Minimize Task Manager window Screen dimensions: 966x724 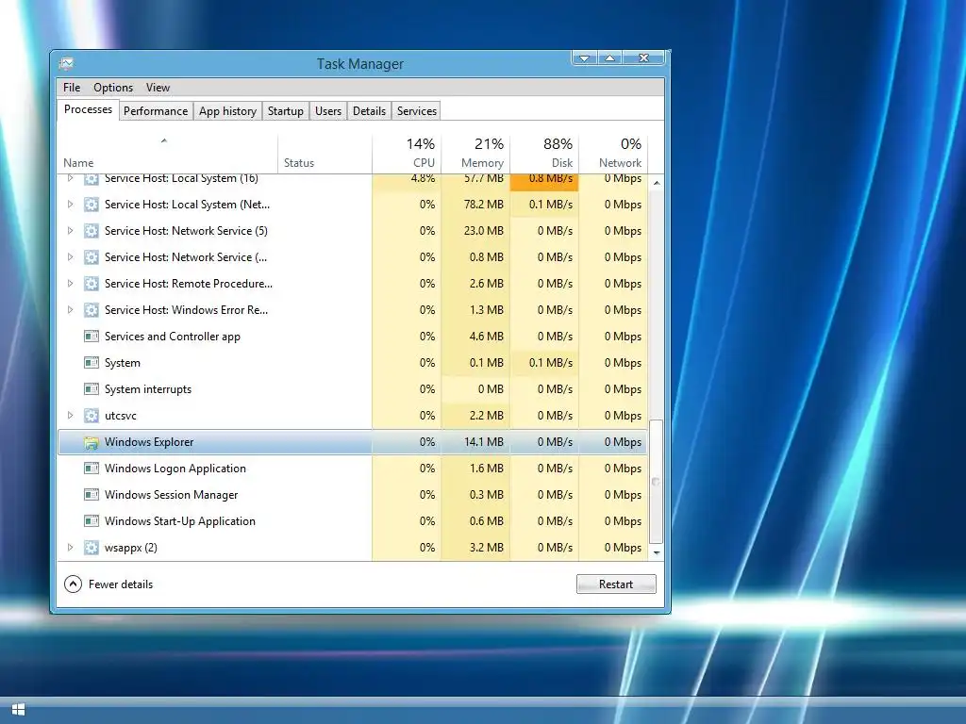coord(584,58)
